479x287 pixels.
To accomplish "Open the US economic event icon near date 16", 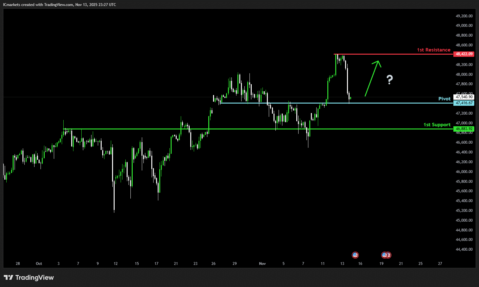I will point(355,255).
